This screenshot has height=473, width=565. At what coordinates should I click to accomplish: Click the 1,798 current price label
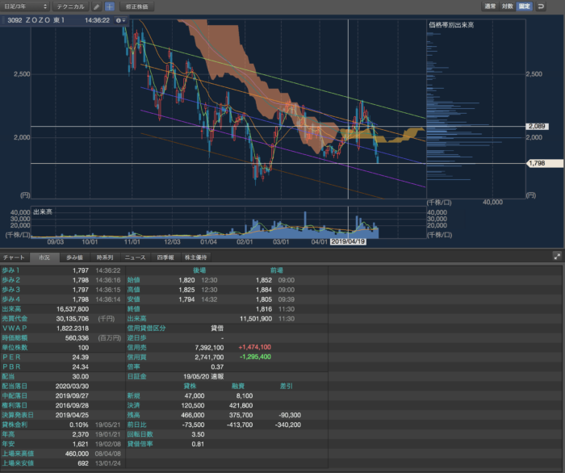(545, 163)
